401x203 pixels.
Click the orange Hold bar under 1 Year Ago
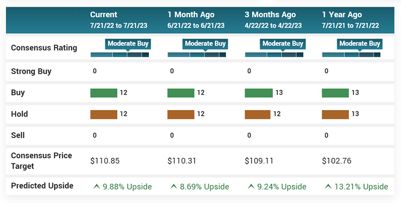click(x=335, y=114)
